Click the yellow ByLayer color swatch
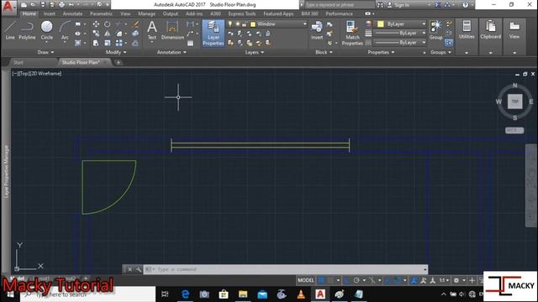538x302 pixels. click(x=381, y=24)
